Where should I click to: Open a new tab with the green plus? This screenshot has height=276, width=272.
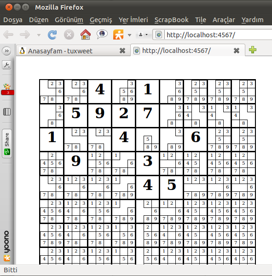(253, 50)
